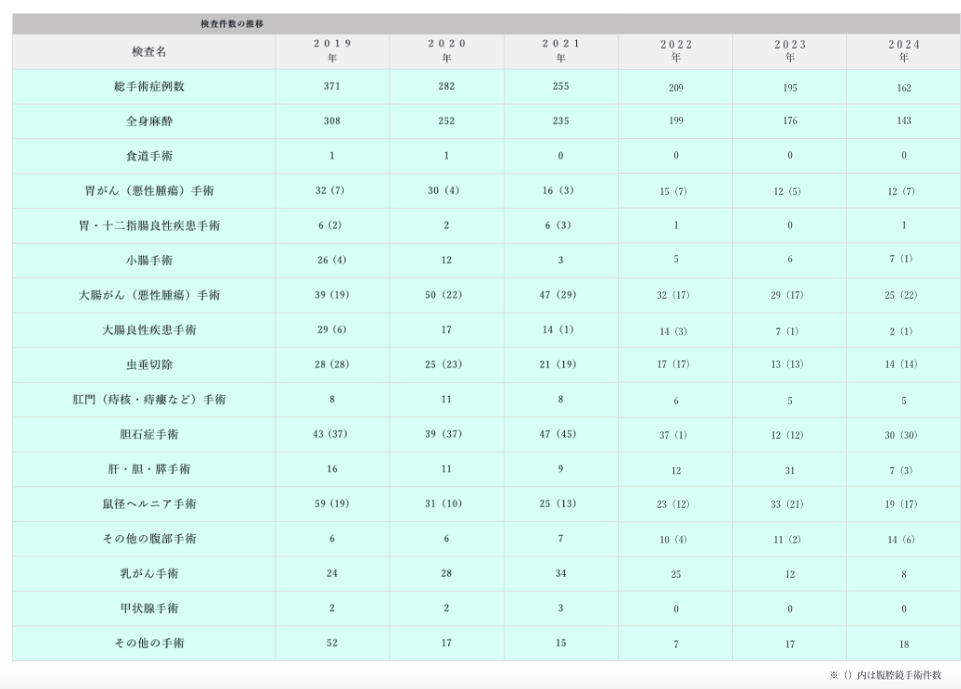Click 39 (19) in the 大腸がん row
The image size is (961, 689).
(x=332, y=295)
